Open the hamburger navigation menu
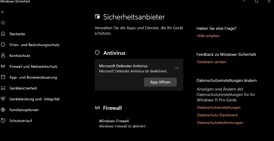 (x=3, y=23)
